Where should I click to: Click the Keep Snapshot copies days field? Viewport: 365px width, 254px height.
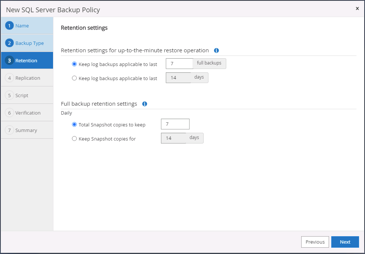click(x=174, y=138)
